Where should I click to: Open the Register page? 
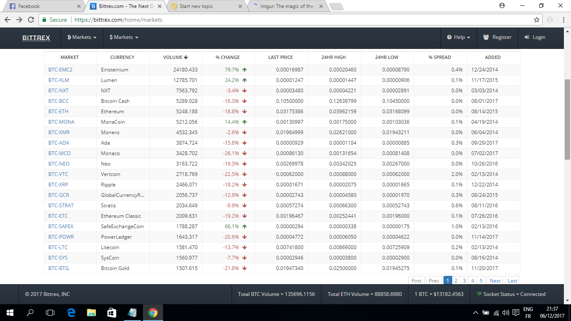(x=497, y=37)
